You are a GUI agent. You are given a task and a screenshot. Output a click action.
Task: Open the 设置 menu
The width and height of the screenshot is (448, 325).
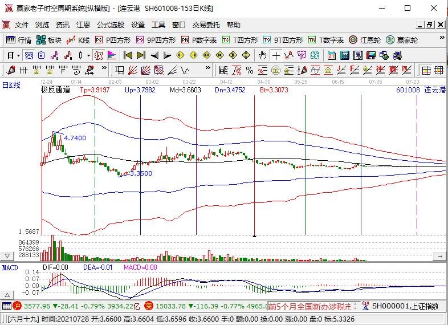[x=138, y=25]
